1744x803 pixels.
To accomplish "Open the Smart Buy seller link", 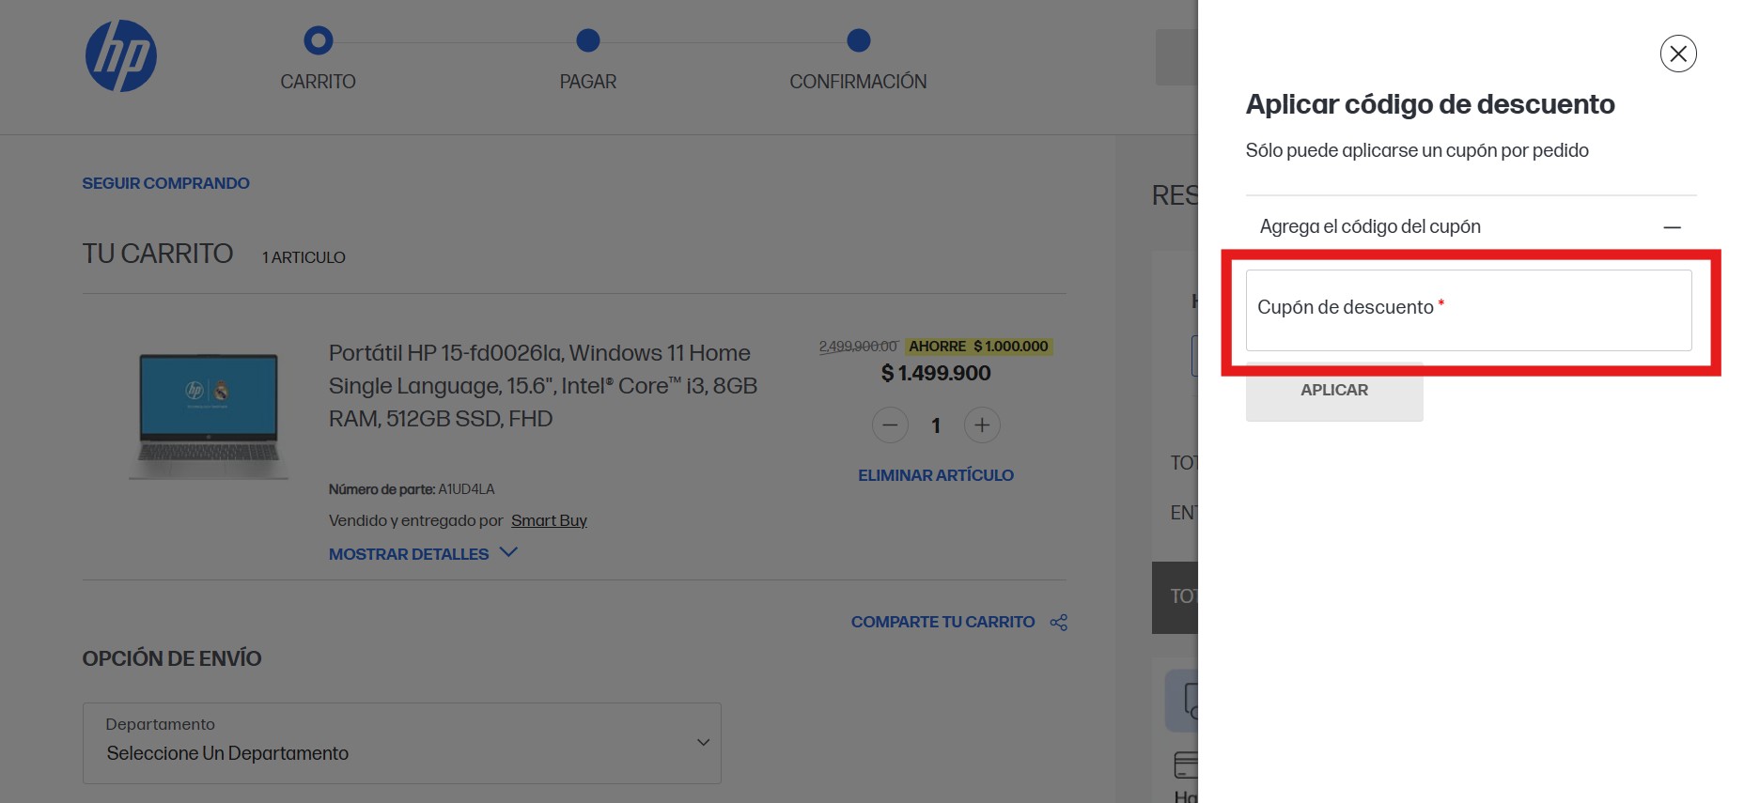I will [549, 520].
